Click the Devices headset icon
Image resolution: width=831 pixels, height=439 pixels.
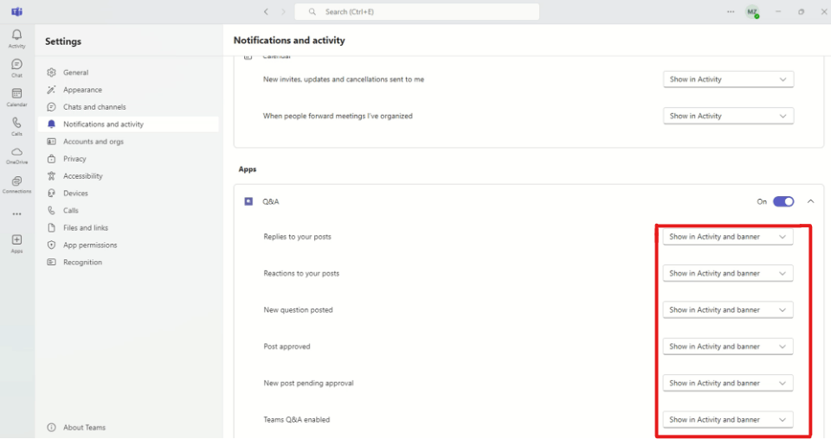(51, 193)
